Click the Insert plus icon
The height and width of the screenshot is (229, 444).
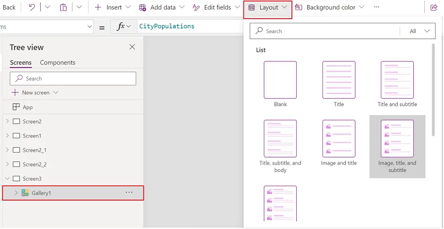pyautogui.click(x=98, y=7)
